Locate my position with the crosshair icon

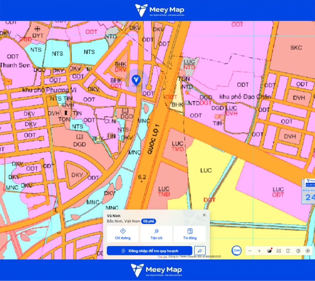pyautogui.click(x=308, y=251)
